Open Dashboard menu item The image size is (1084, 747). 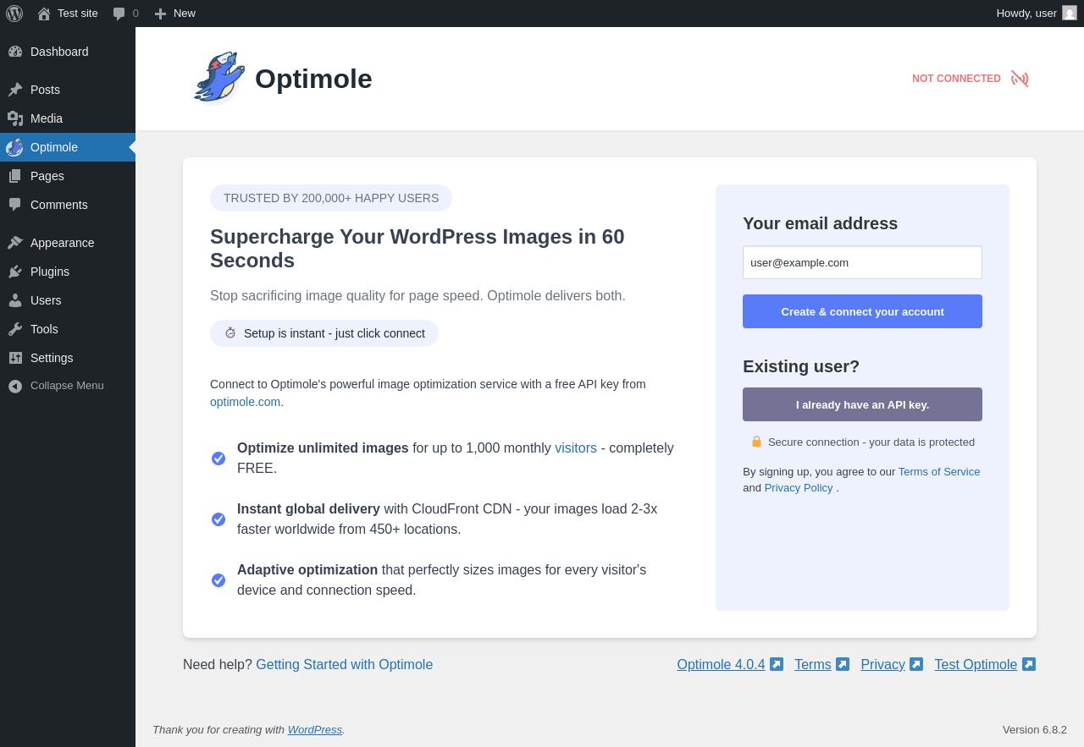(x=68, y=52)
